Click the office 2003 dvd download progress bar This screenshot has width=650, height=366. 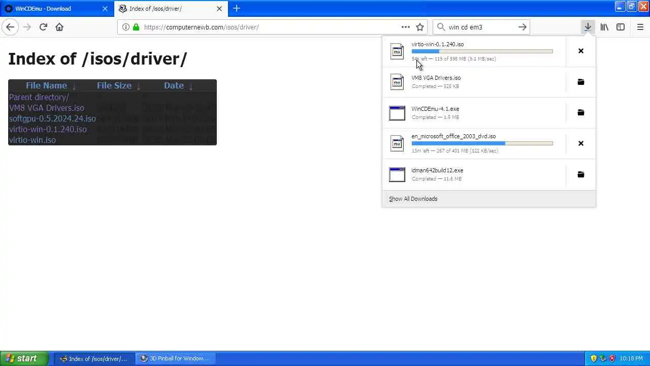click(x=482, y=143)
